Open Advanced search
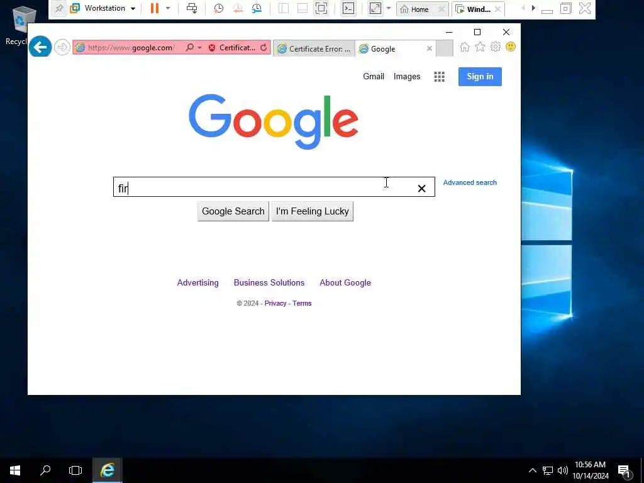644x483 pixels. click(470, 182)
